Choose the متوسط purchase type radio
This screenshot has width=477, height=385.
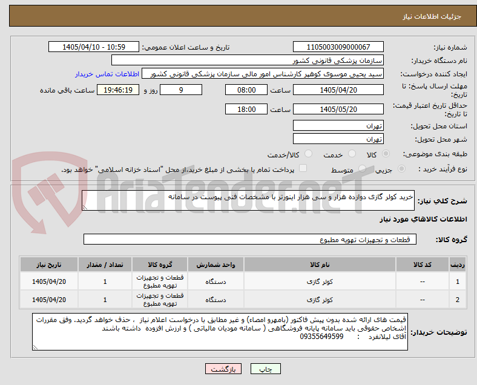tap(363, 169)
